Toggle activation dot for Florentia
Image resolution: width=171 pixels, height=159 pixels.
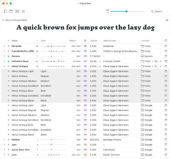coord(9,46)
